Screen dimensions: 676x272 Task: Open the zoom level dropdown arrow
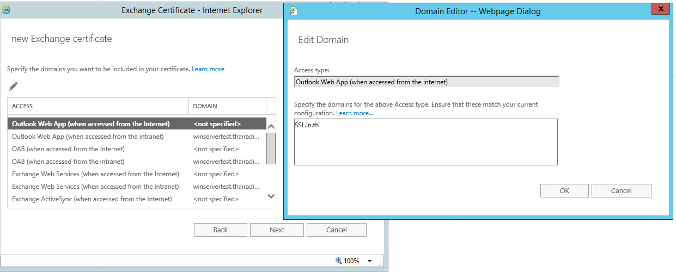click(x=369, y=261)
